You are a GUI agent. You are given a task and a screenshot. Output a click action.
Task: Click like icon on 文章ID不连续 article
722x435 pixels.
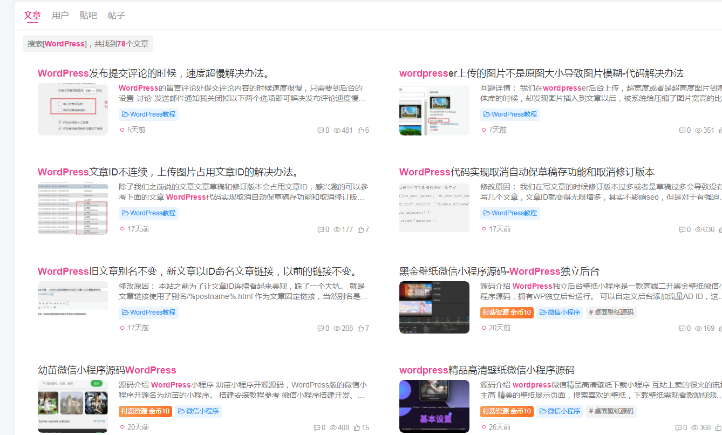coord(360,229)
